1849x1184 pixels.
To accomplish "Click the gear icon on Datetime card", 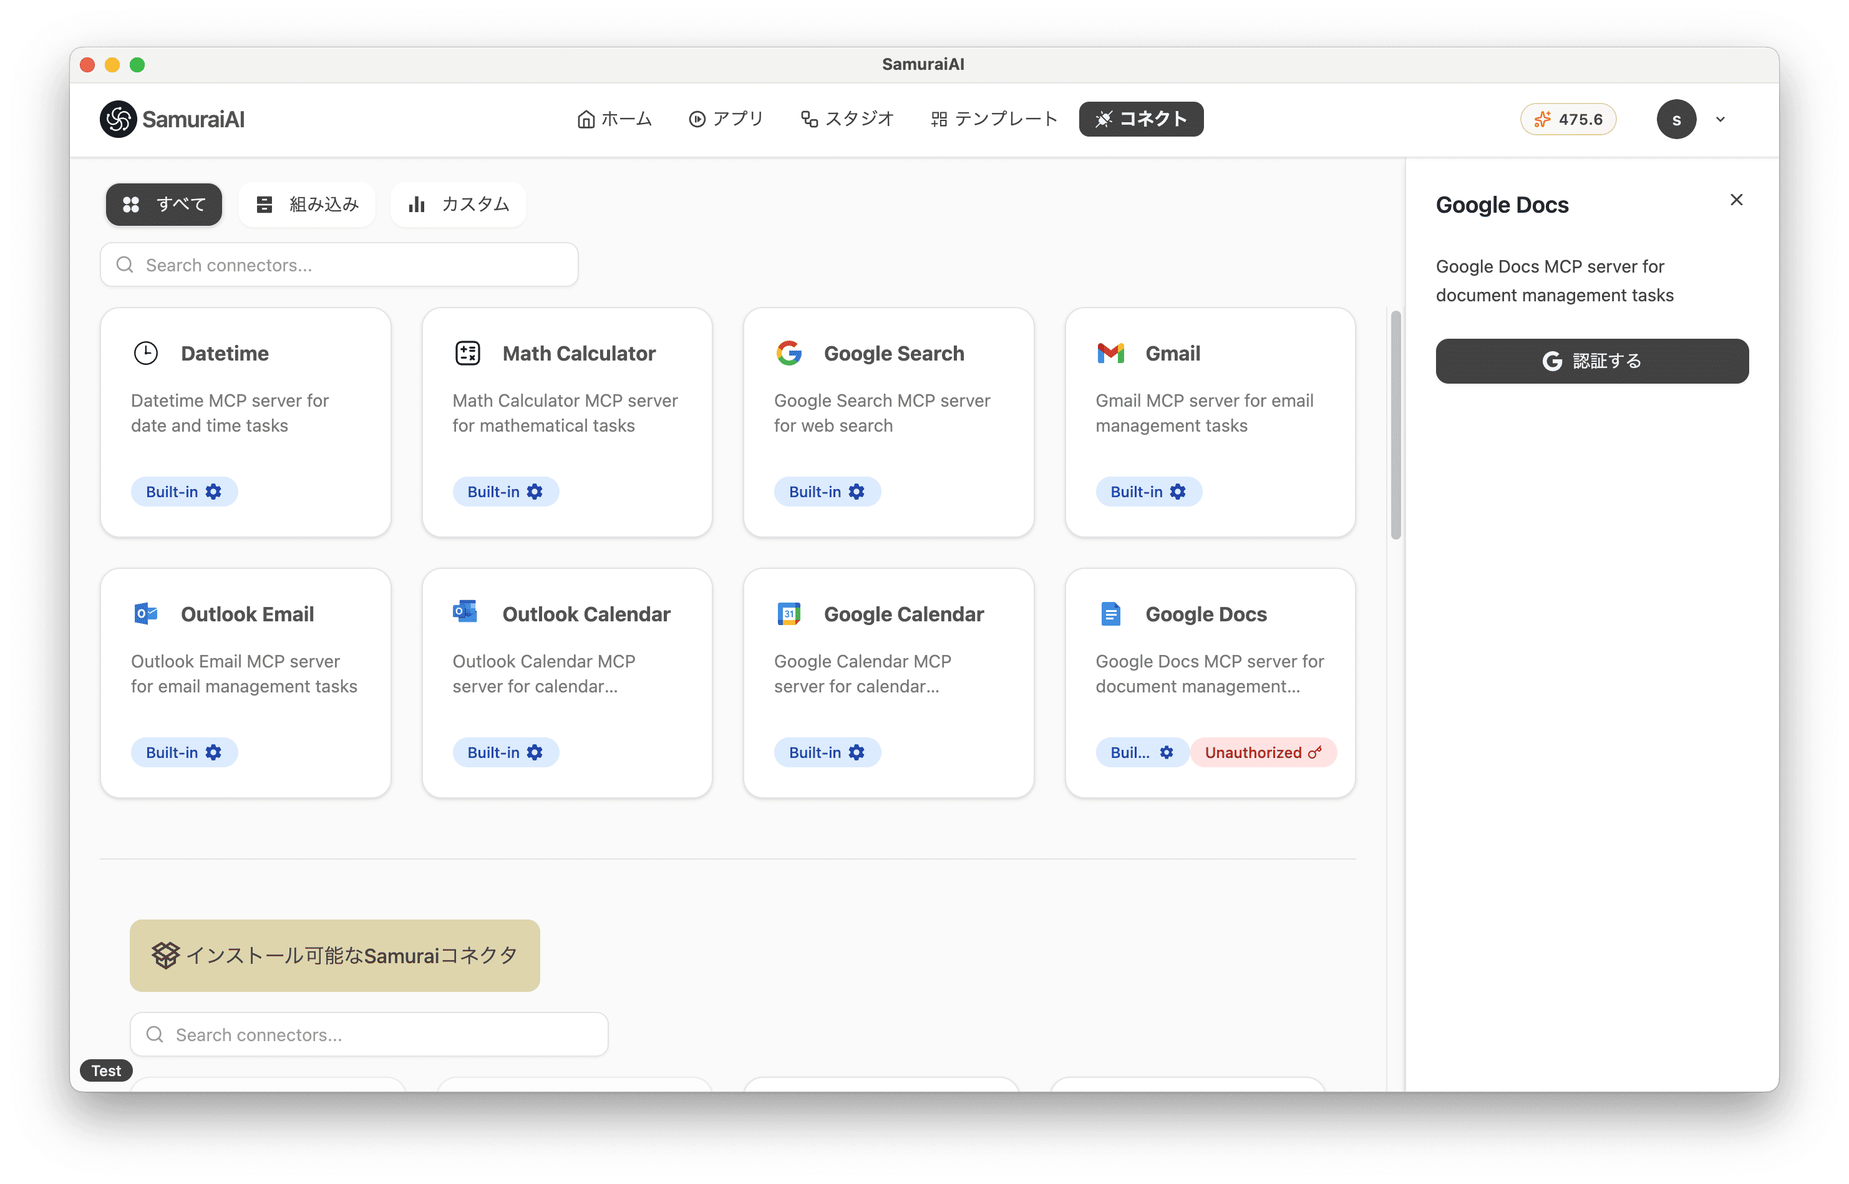I will pyautogui.click(x=214, y=492).
